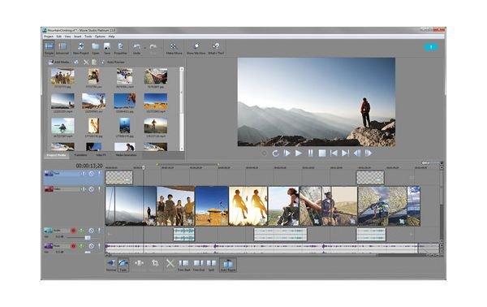Viewport: 487px width, 307px height.
Task: Open the Insert menu
Action: [78, 37]
